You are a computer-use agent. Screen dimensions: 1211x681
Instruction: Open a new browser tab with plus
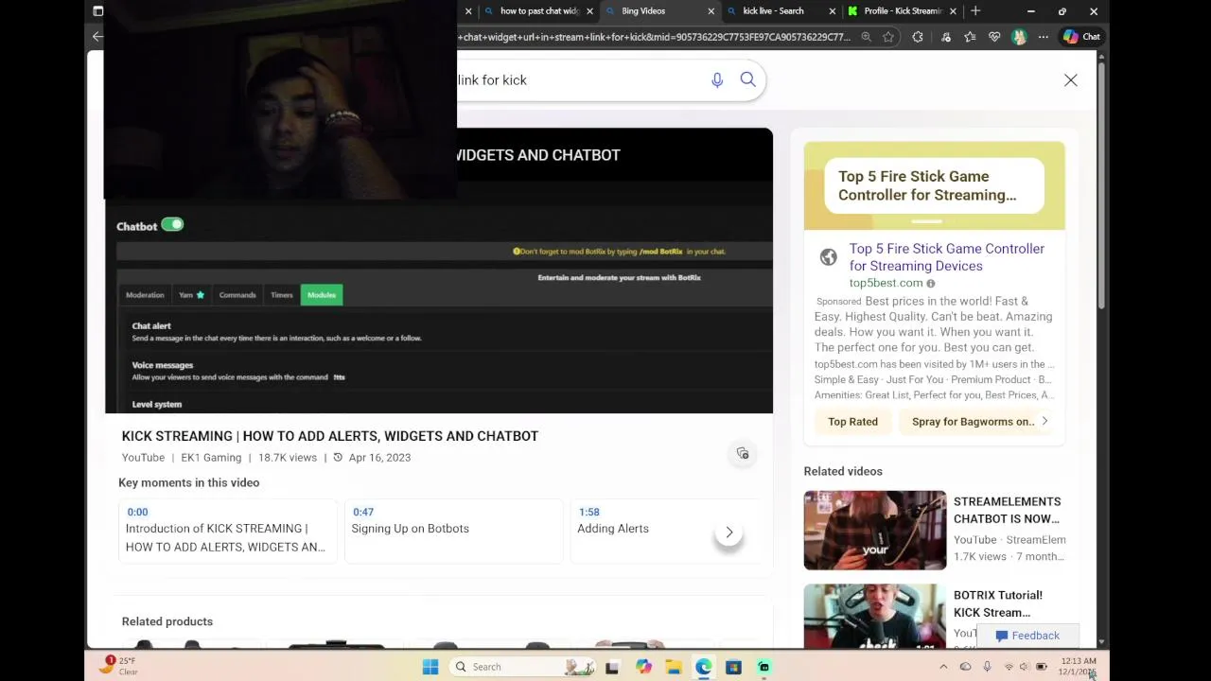click(975, 11)
